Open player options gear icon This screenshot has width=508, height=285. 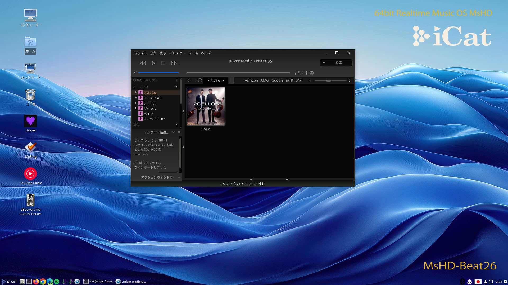point(312,73)
